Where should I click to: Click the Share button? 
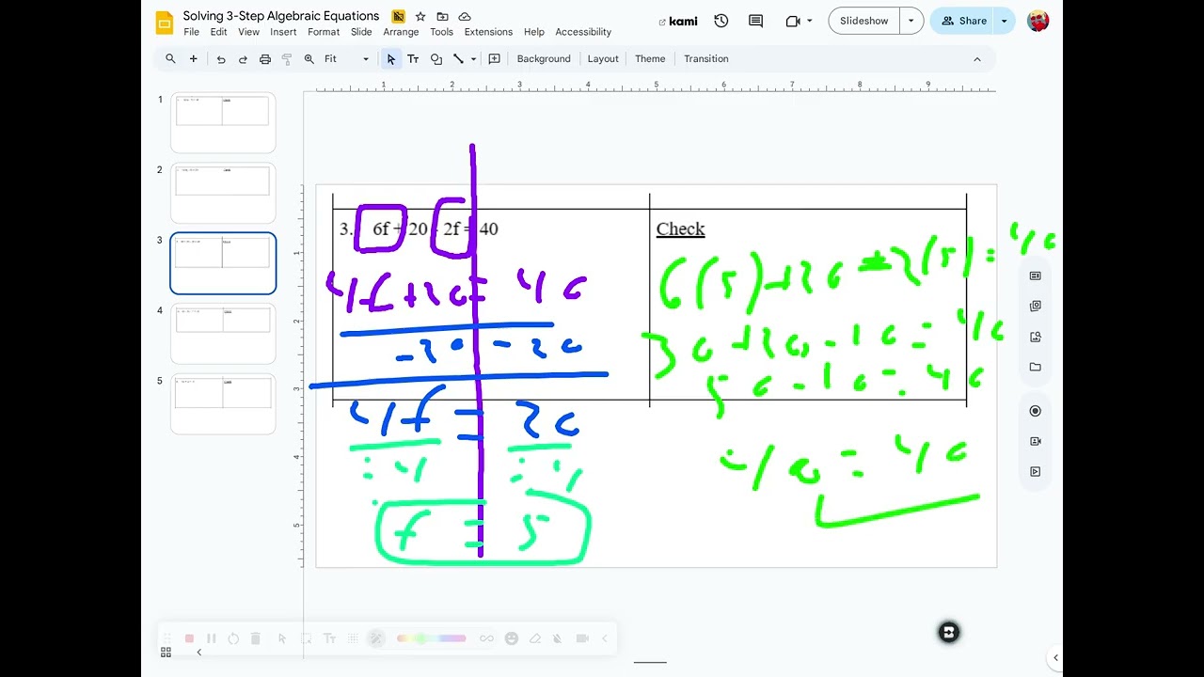pyautogui.click(x=962, y=21)
